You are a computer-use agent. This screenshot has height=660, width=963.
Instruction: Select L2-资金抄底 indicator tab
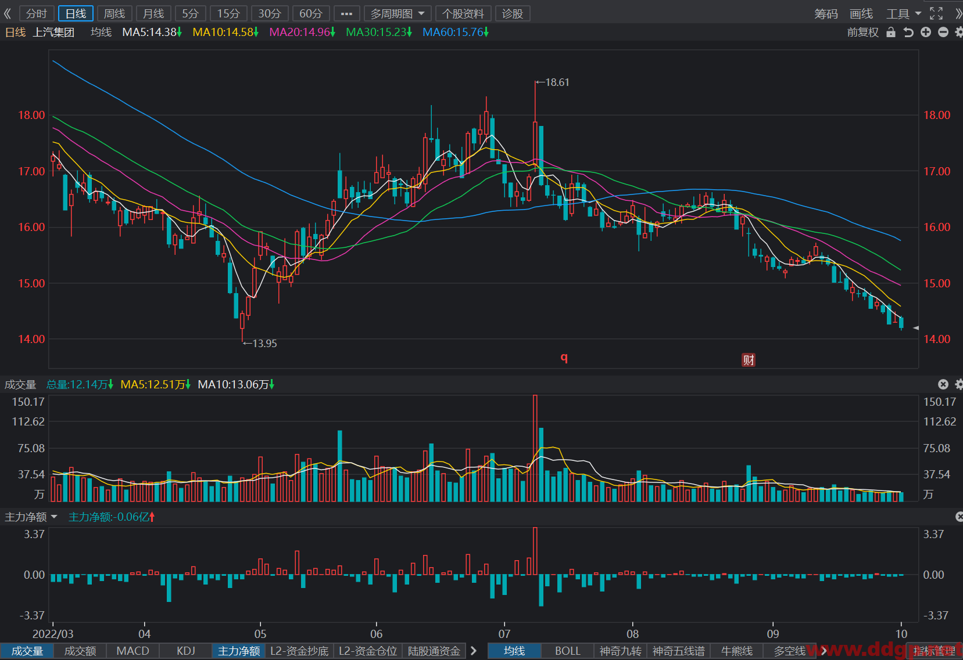299,651
